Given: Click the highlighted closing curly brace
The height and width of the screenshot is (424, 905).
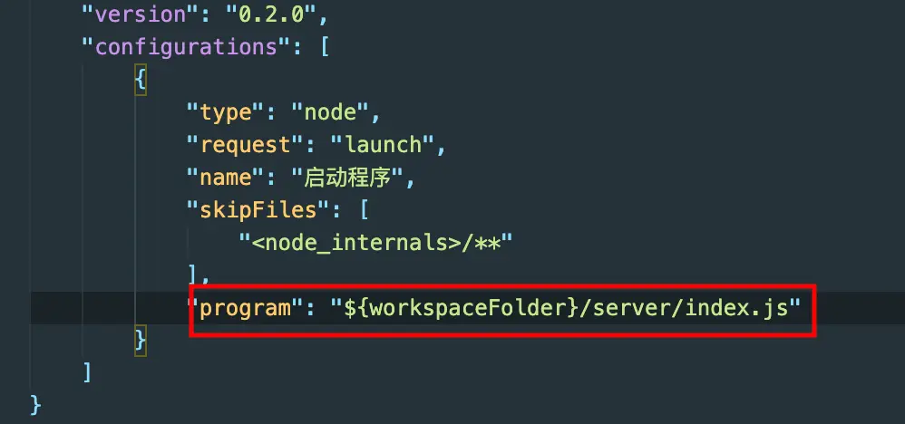Looking at the screenshot, I should [141, 341].
